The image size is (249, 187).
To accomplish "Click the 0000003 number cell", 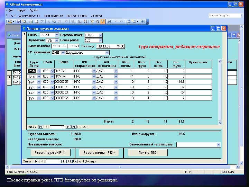I will (64, 92).
